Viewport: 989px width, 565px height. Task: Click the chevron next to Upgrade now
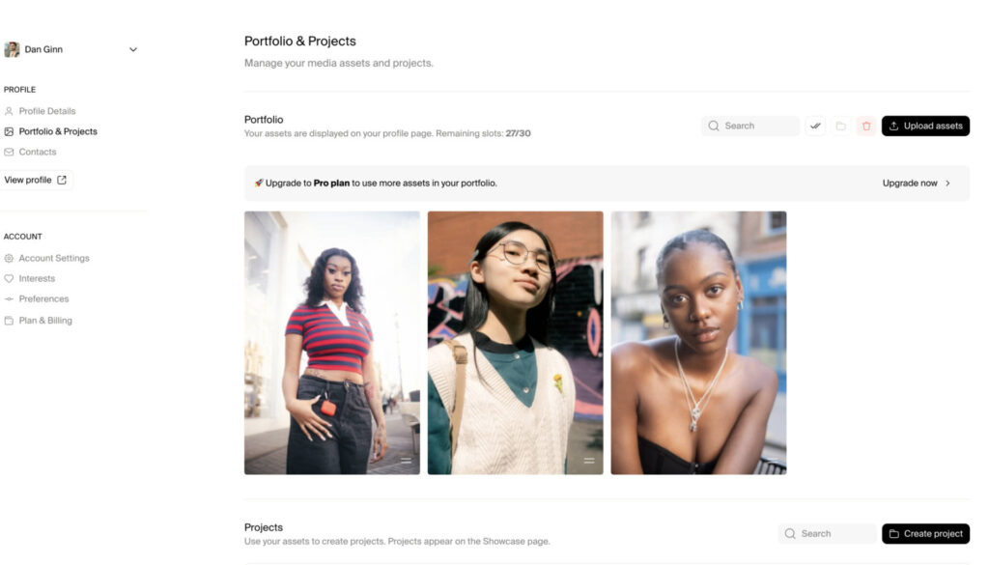[947, 183]
